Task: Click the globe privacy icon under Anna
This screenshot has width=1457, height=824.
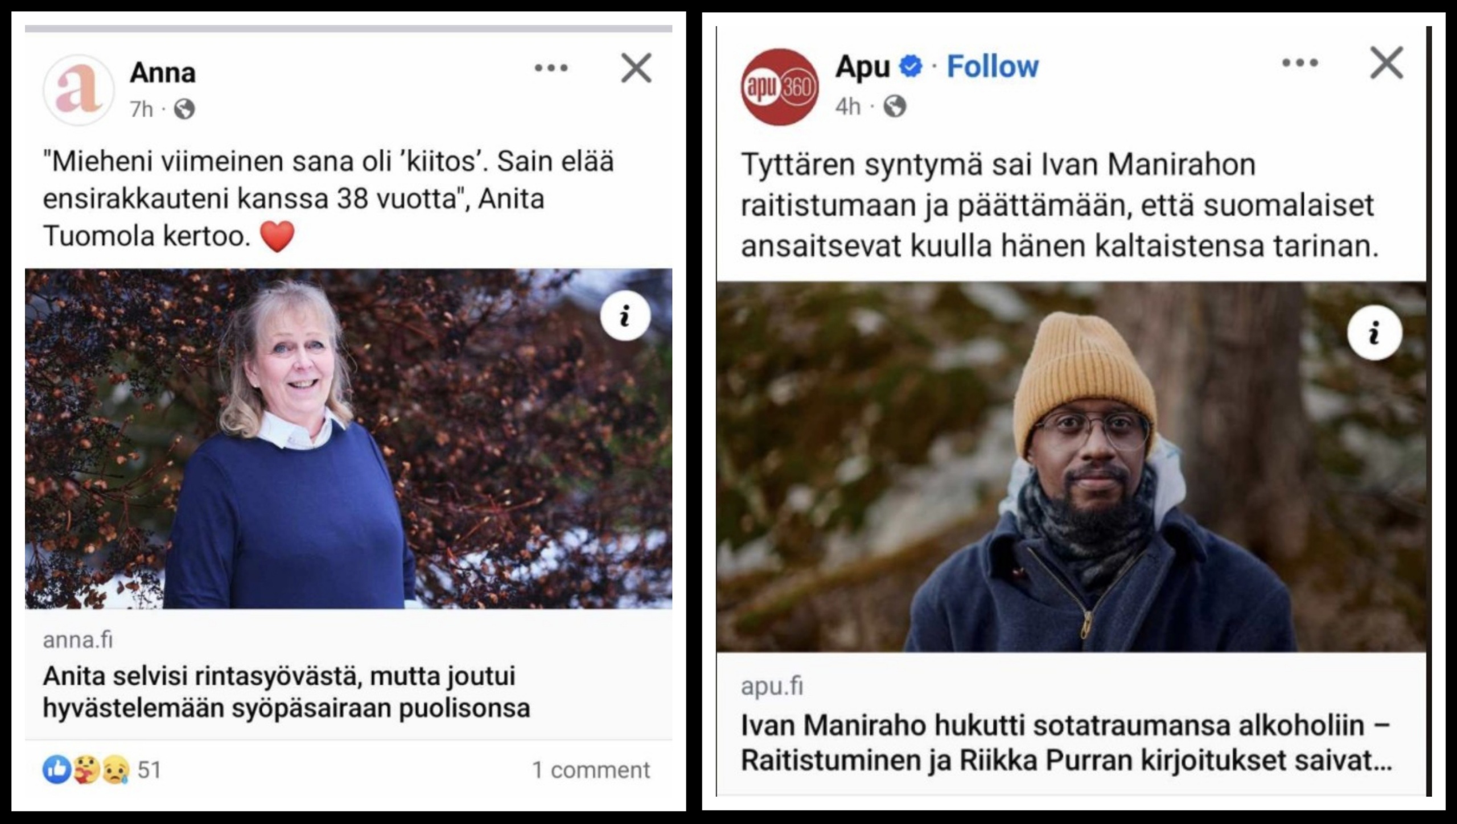Action: [184, 109]
